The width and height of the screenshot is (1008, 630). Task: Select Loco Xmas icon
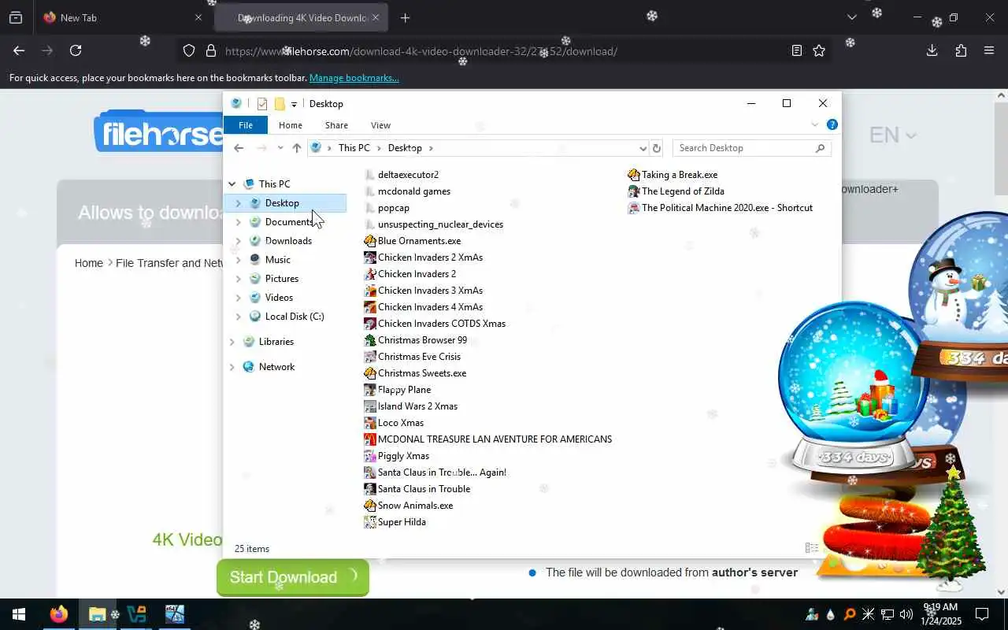coord(370,423)
